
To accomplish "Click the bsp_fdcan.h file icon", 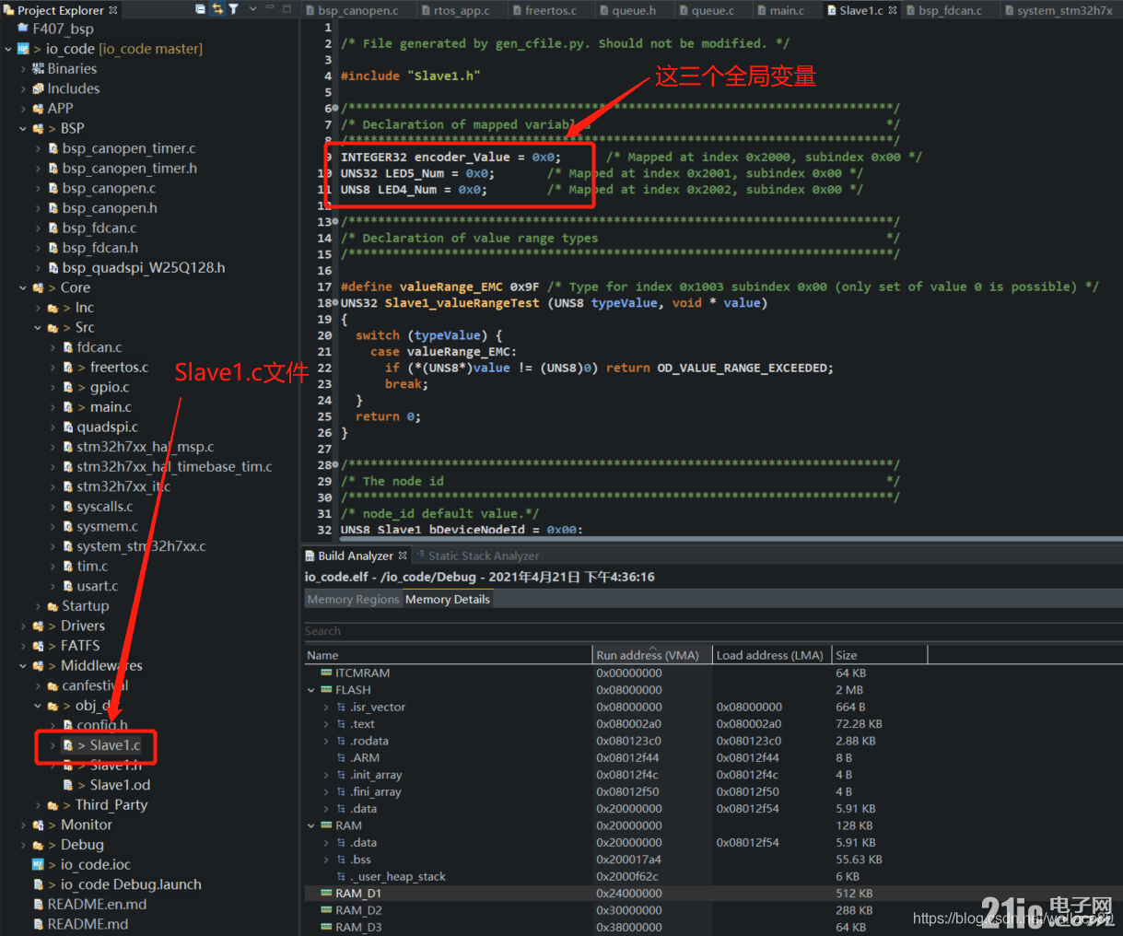I will coord(53,248).
